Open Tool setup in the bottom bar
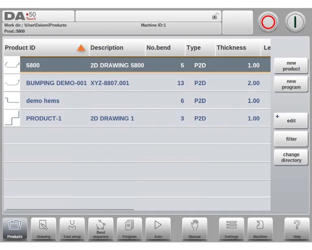Screen dimensions: 312x250 pos(72,228)
